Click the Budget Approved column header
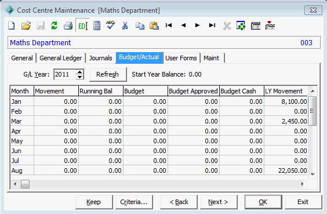This screenshot has height=214, width=327. coord(194,91)
